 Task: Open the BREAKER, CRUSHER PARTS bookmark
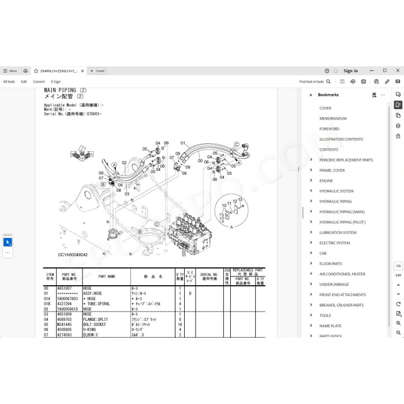point(342,305)
